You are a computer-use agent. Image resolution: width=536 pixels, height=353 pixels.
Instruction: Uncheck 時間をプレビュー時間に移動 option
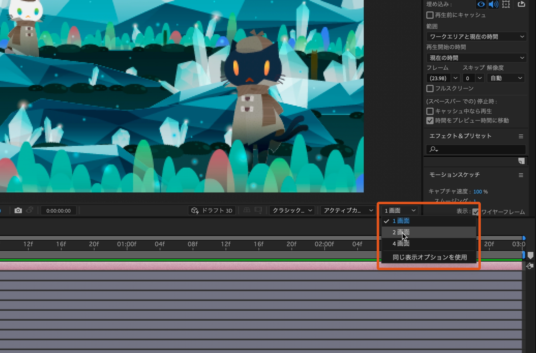[430, 121]
